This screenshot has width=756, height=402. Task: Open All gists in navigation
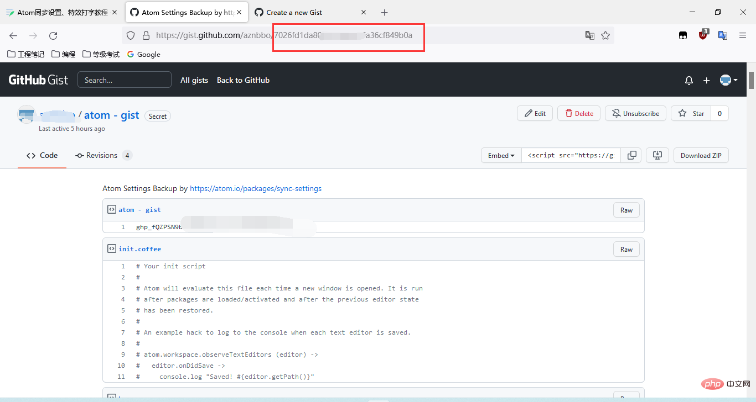(194, 80)
